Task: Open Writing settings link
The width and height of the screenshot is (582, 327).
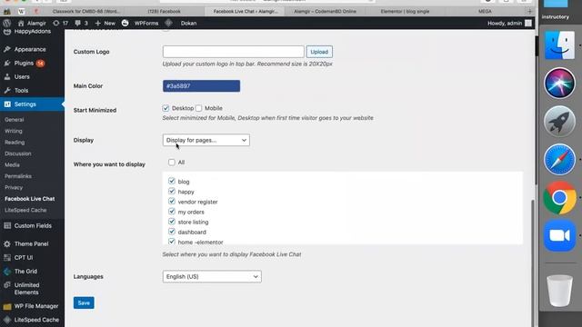Action: point(14,131)
